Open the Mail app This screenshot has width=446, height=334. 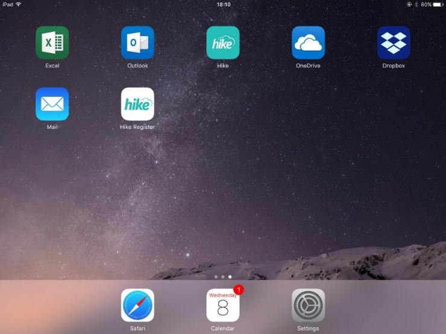(x=52, y=104)
